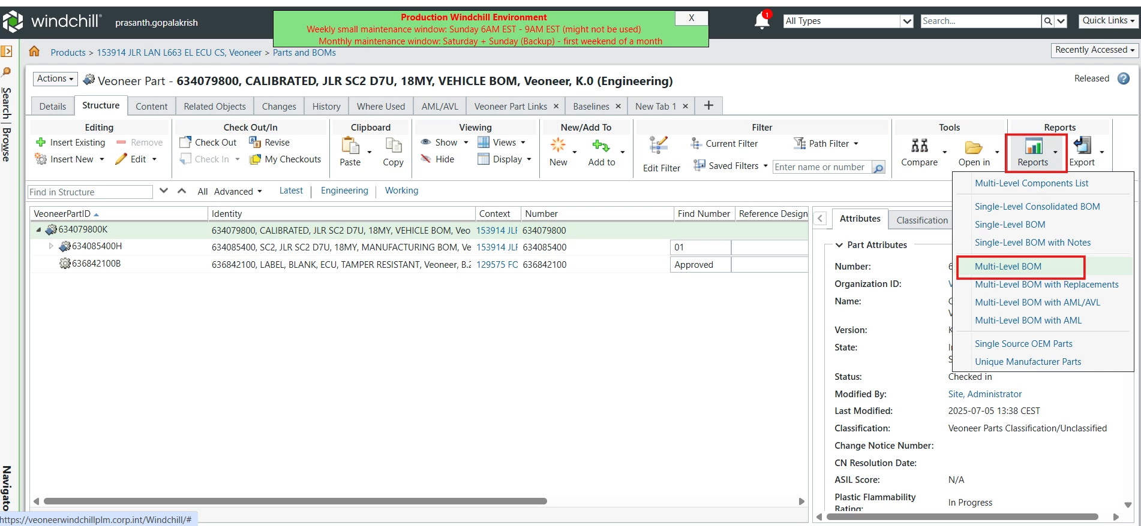Image resolution: width=1141 pixels, height=526 pixels.
Task: Add a new tab with plus
Action: pyautogui.click(x=708, y=105)
